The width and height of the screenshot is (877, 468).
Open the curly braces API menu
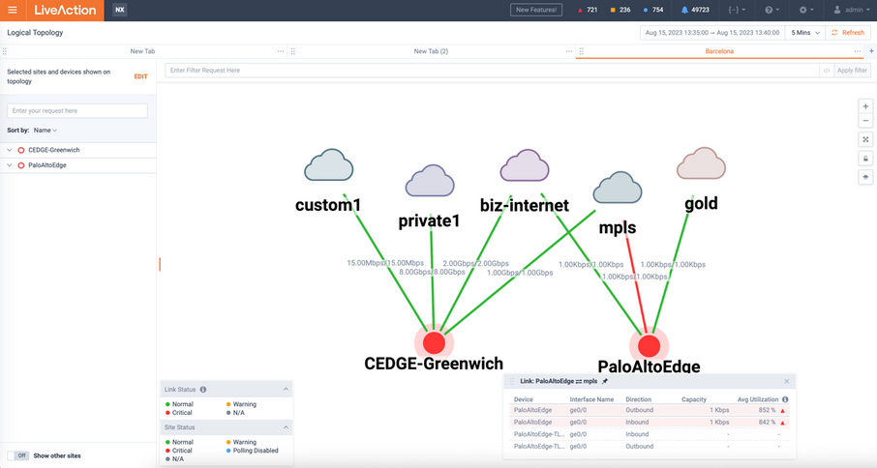pyautogui.click(x=737, y=10)
